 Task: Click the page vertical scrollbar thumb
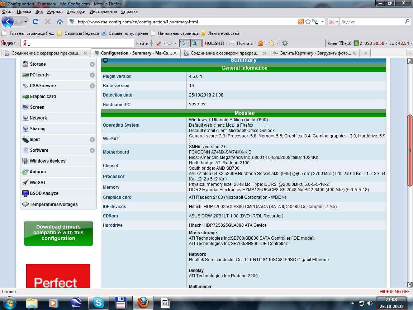tap(409, 151)
